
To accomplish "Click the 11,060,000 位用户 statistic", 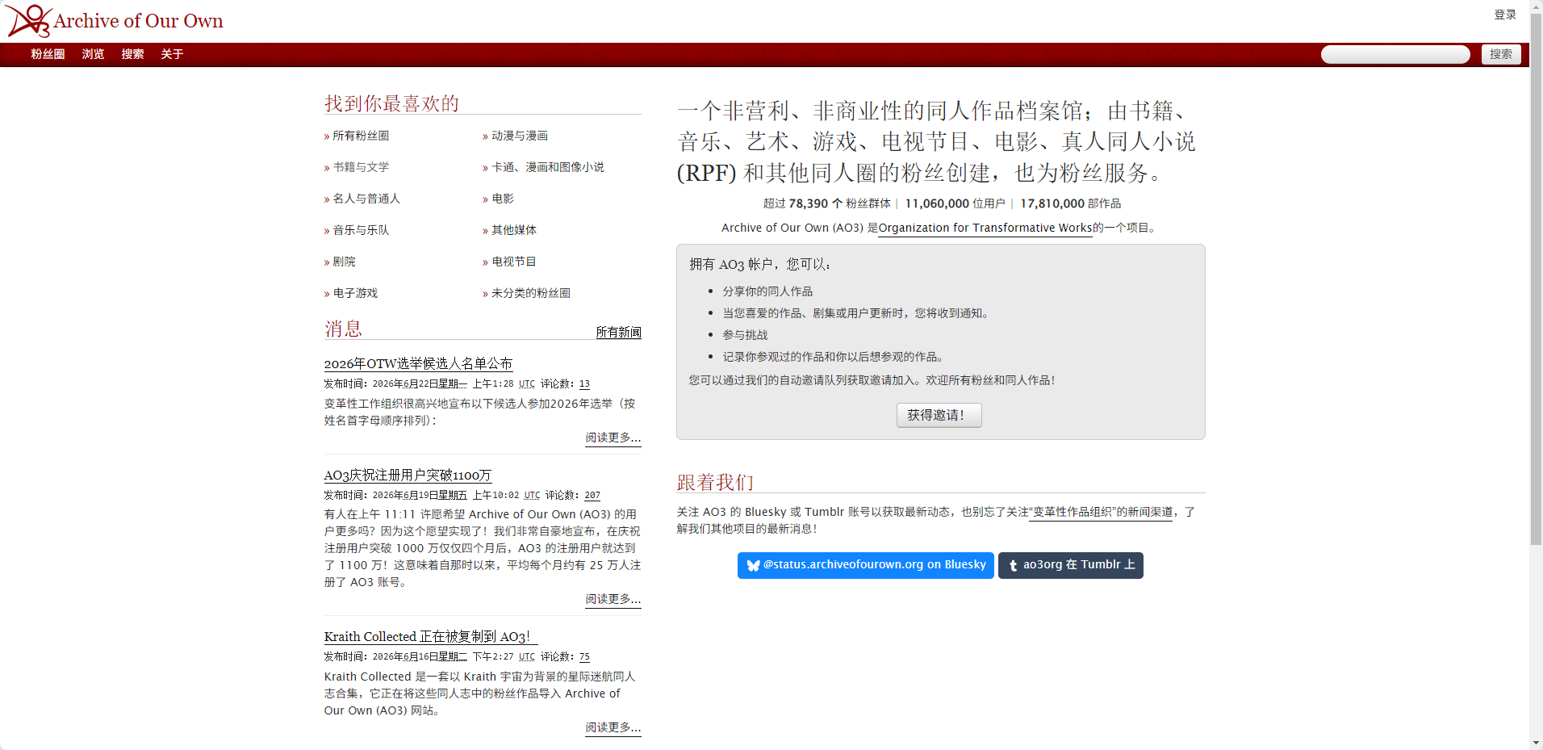I will (x=955, y=203).
